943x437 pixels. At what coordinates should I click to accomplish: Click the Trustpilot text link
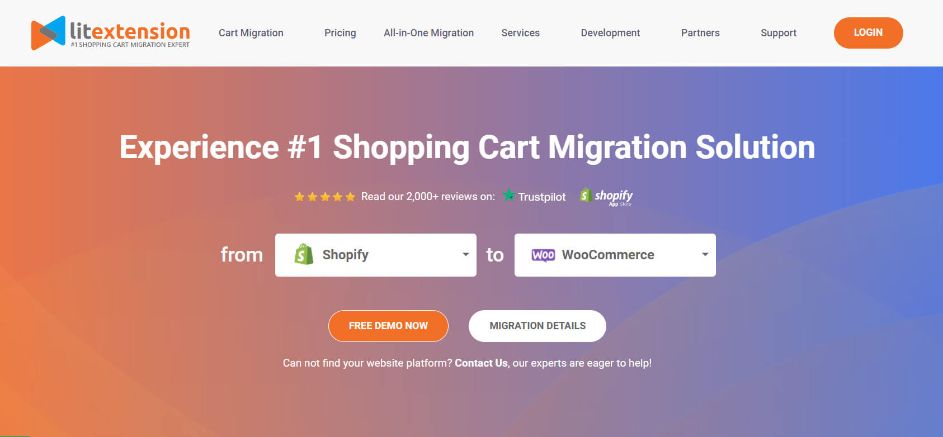point(542,197)
